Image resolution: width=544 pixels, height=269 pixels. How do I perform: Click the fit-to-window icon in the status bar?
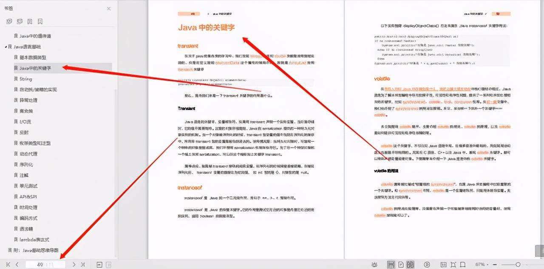coord(453,264)
